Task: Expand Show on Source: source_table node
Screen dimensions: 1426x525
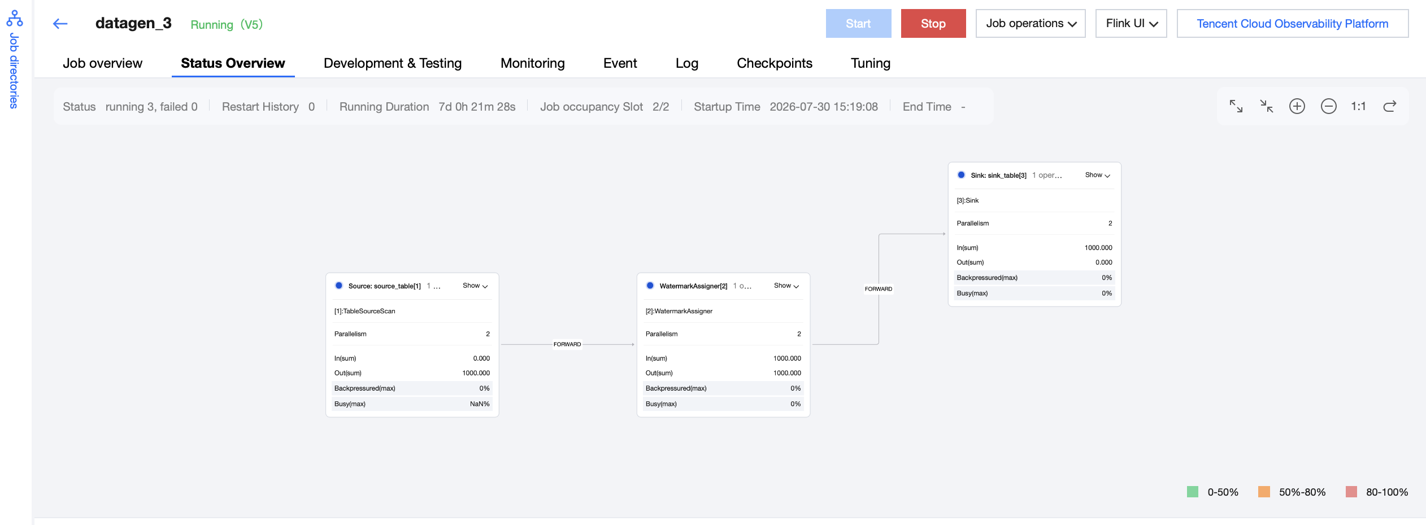Action: [x=475, y=286]
